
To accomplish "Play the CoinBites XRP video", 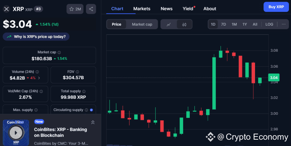I will point(16,133).
